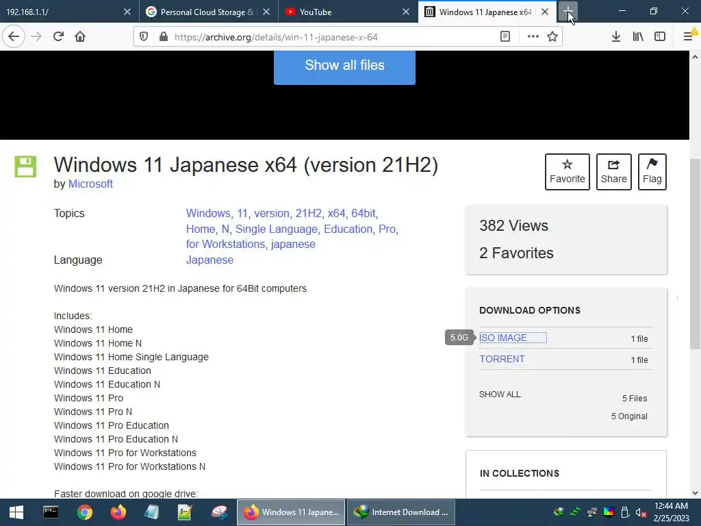Open the 21H2 topic link
Viewport: 701px width, 526px height.
coord(308,214)
